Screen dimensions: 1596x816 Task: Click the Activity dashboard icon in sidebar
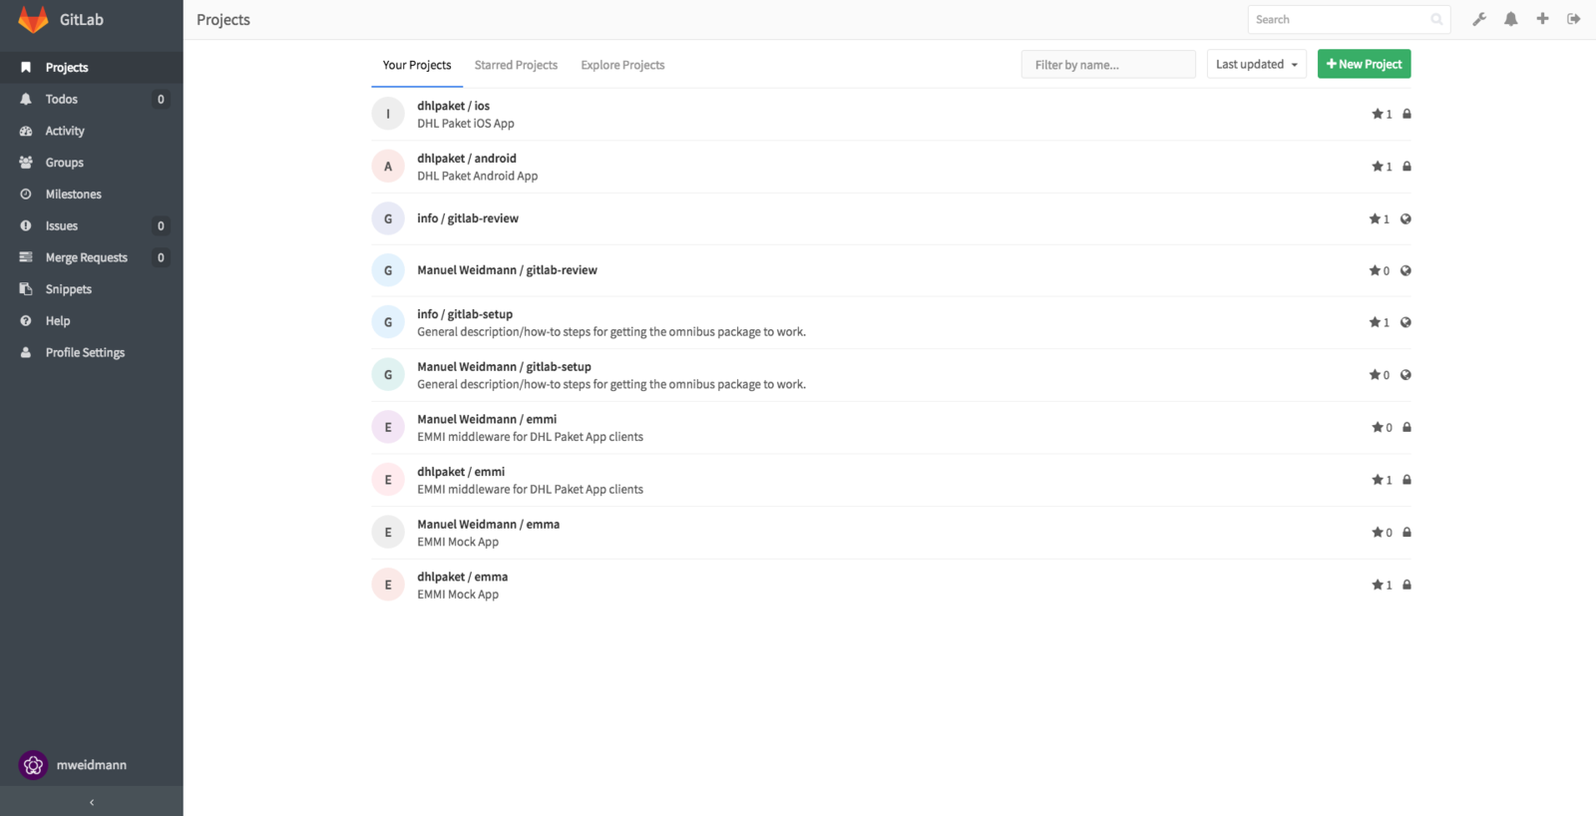click(x=26, y=131)
